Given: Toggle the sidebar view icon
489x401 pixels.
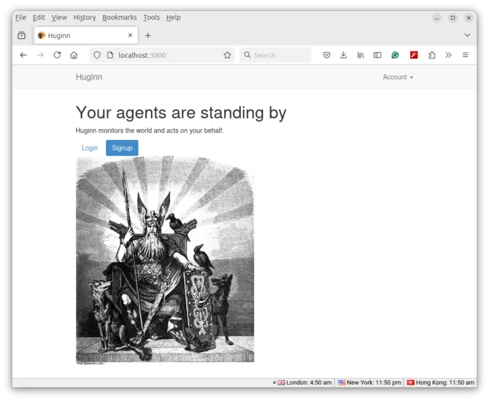Looking at the screenshot, I should point(378,55).
